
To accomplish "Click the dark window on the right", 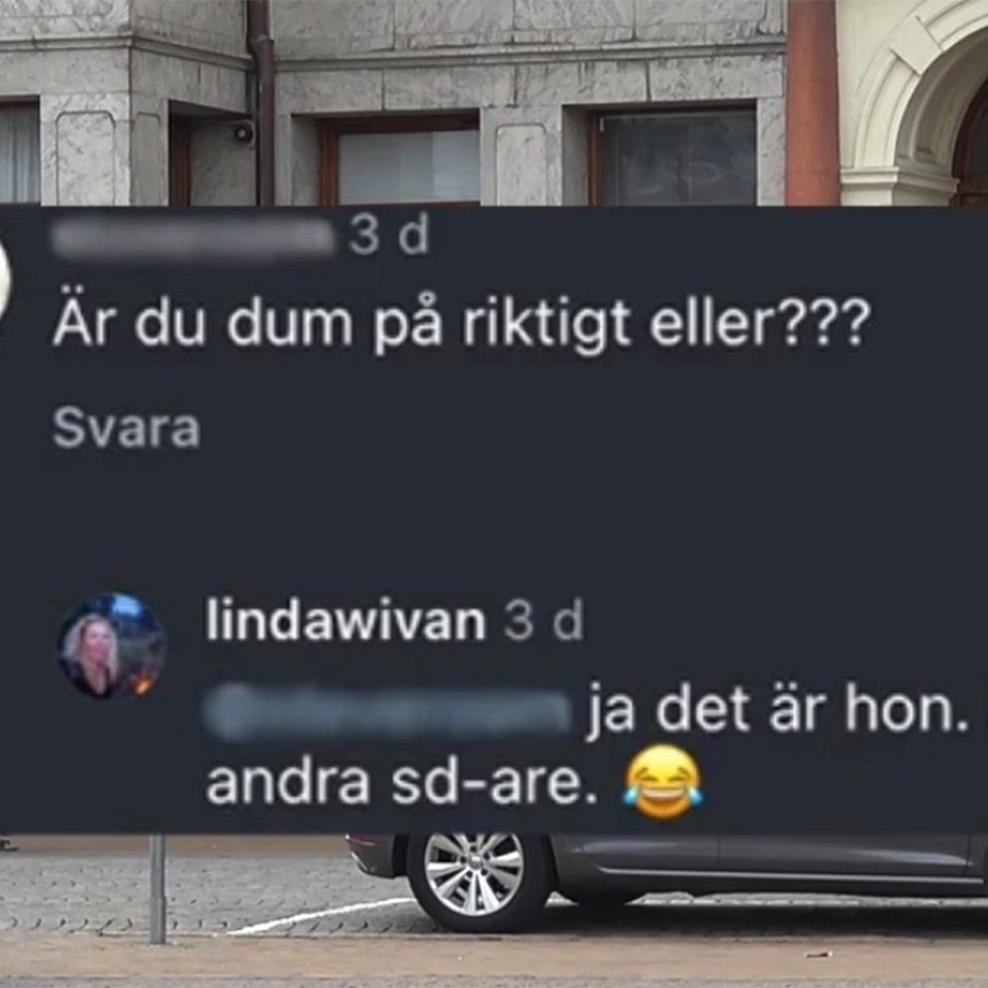I will [675, 155].
